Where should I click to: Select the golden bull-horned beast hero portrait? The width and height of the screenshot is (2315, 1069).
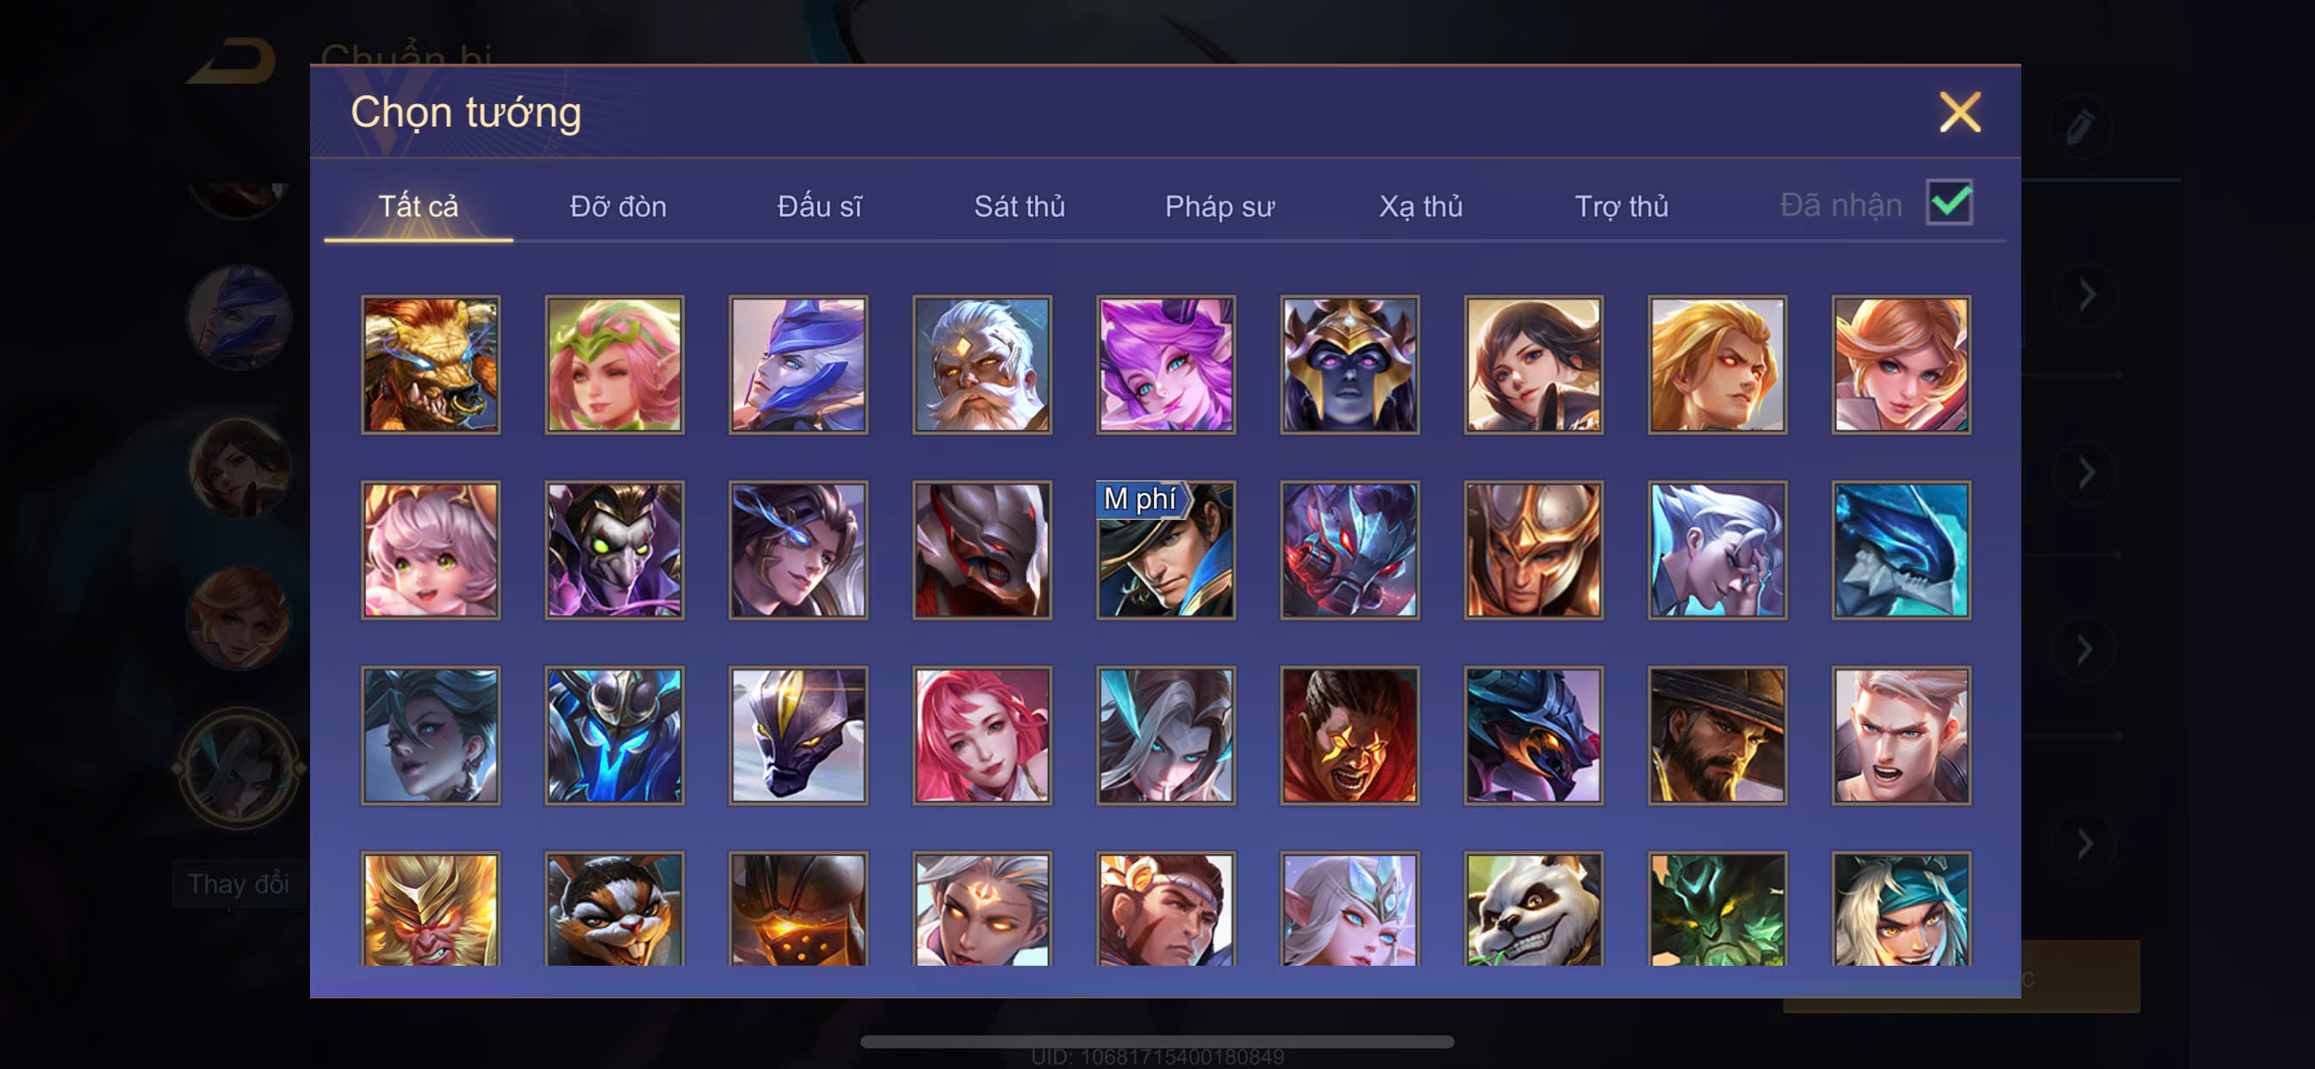(x=431, y=365)
